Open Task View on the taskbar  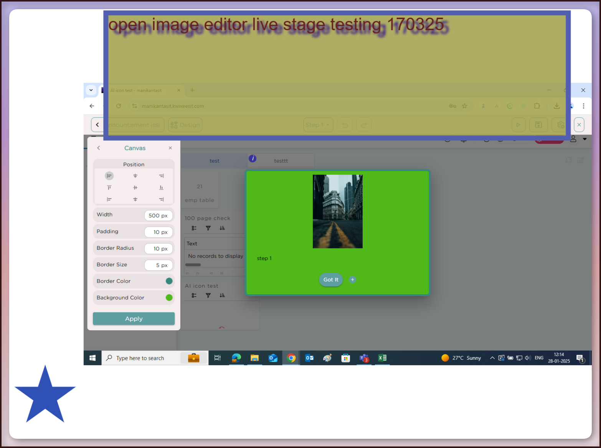[x=217, y=358]
